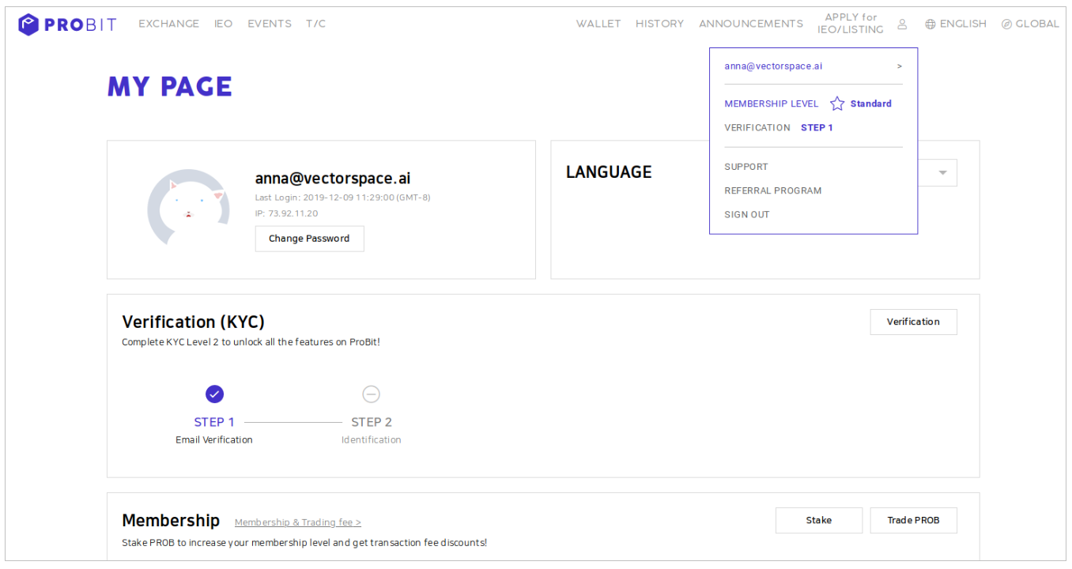Open the EXCHANGE menu
This screenshot has height=569, width=1072.
click(x=169, y=24)
